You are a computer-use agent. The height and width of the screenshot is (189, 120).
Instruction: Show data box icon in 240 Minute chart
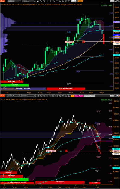54,1
